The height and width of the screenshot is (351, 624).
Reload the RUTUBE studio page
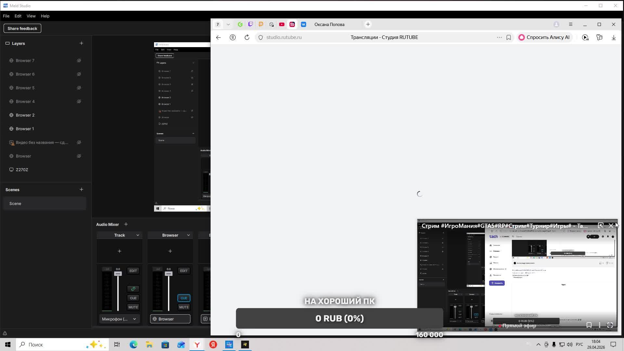tap(247, 37)
